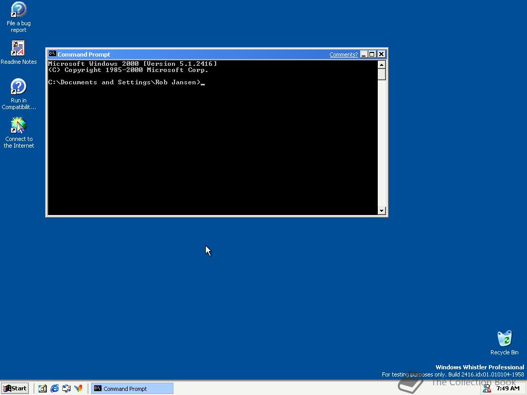Click the Command Prompt title bar text
This screenshot has width=527, height=395.
(84, 55)
